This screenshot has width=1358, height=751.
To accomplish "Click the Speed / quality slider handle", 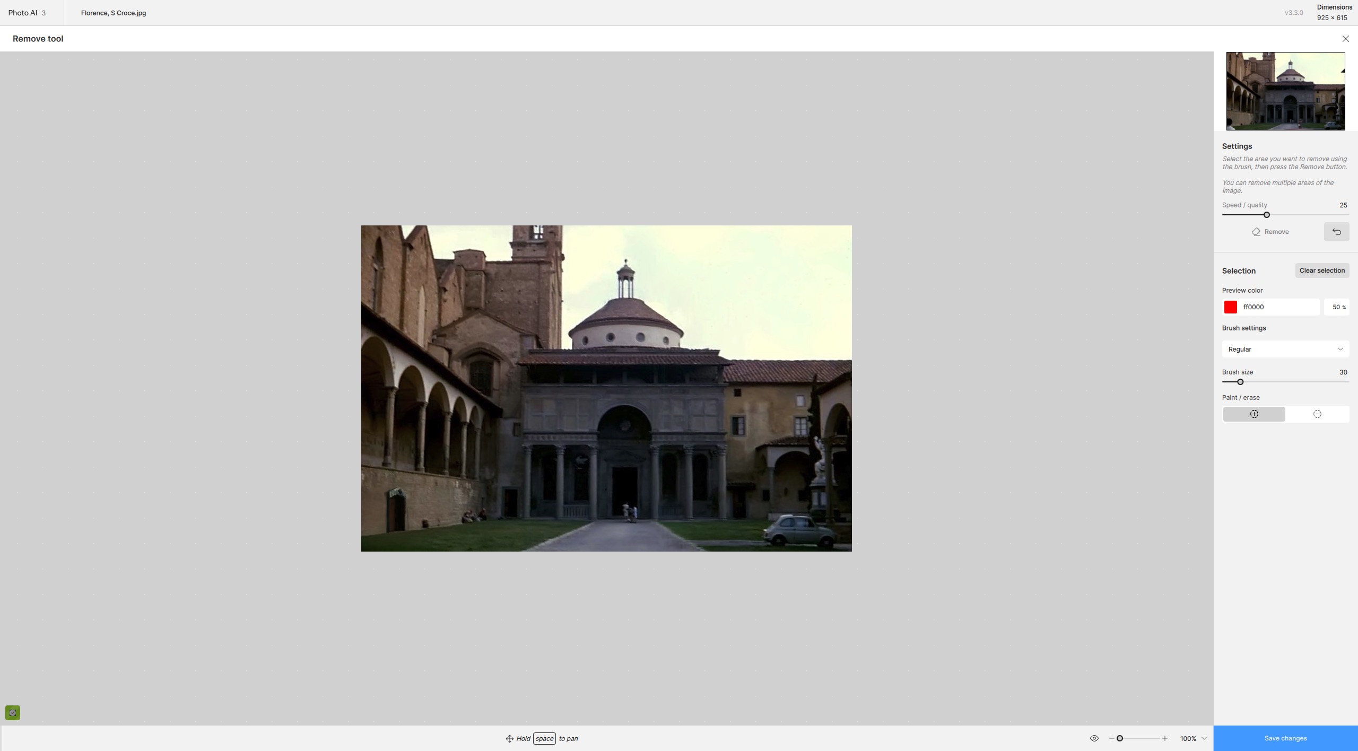I will click(1266, 215).
